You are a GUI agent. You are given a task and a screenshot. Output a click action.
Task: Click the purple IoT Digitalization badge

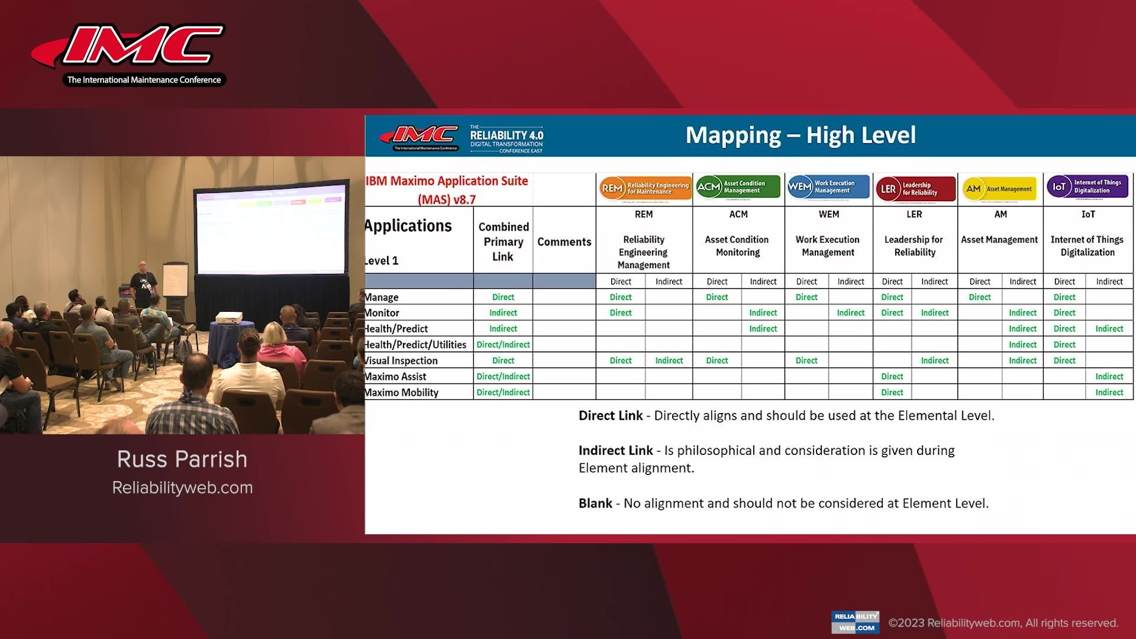click(1087, 186)
